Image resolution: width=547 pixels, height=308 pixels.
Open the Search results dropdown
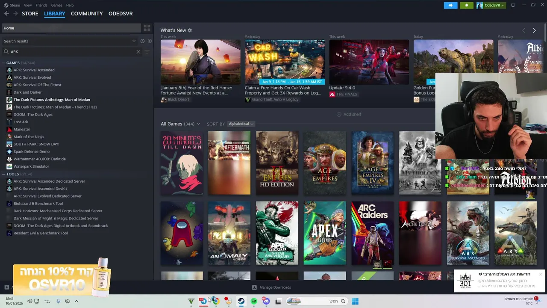[x=70, y=41]
